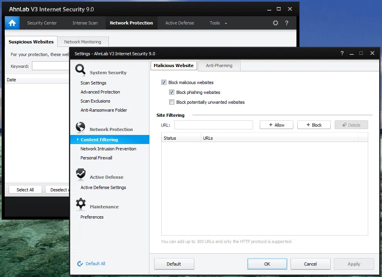The width and height of the screenshot is (382, 277).
Task: Open help question mark in main window
Action: 287,23
